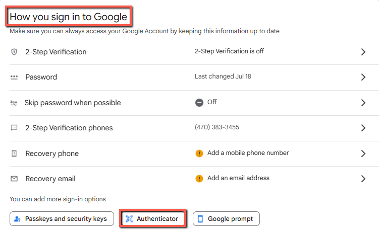Click the Password dots icon
The height and width of the screenshot is (235, 379).
click(14, 77)
